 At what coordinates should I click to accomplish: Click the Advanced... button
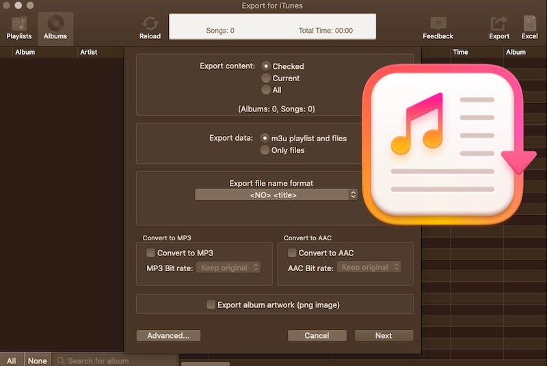[168, 335]
